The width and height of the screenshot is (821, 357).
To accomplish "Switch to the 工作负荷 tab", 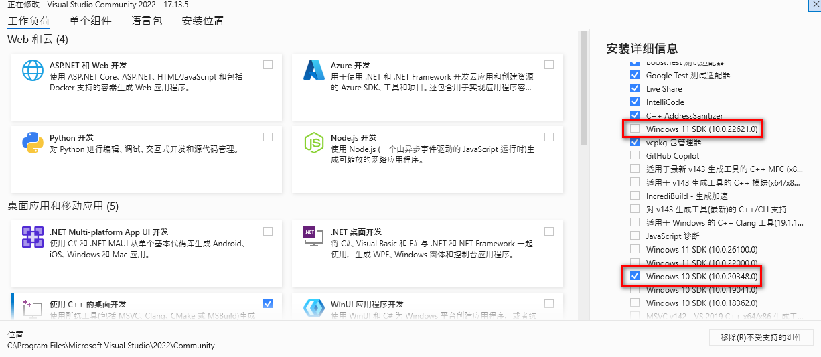I will point(29,21).
